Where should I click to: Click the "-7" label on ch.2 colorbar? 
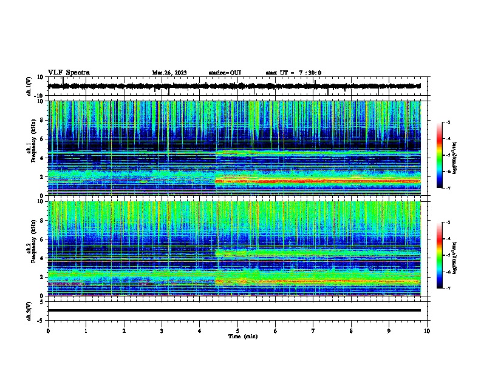448,289
